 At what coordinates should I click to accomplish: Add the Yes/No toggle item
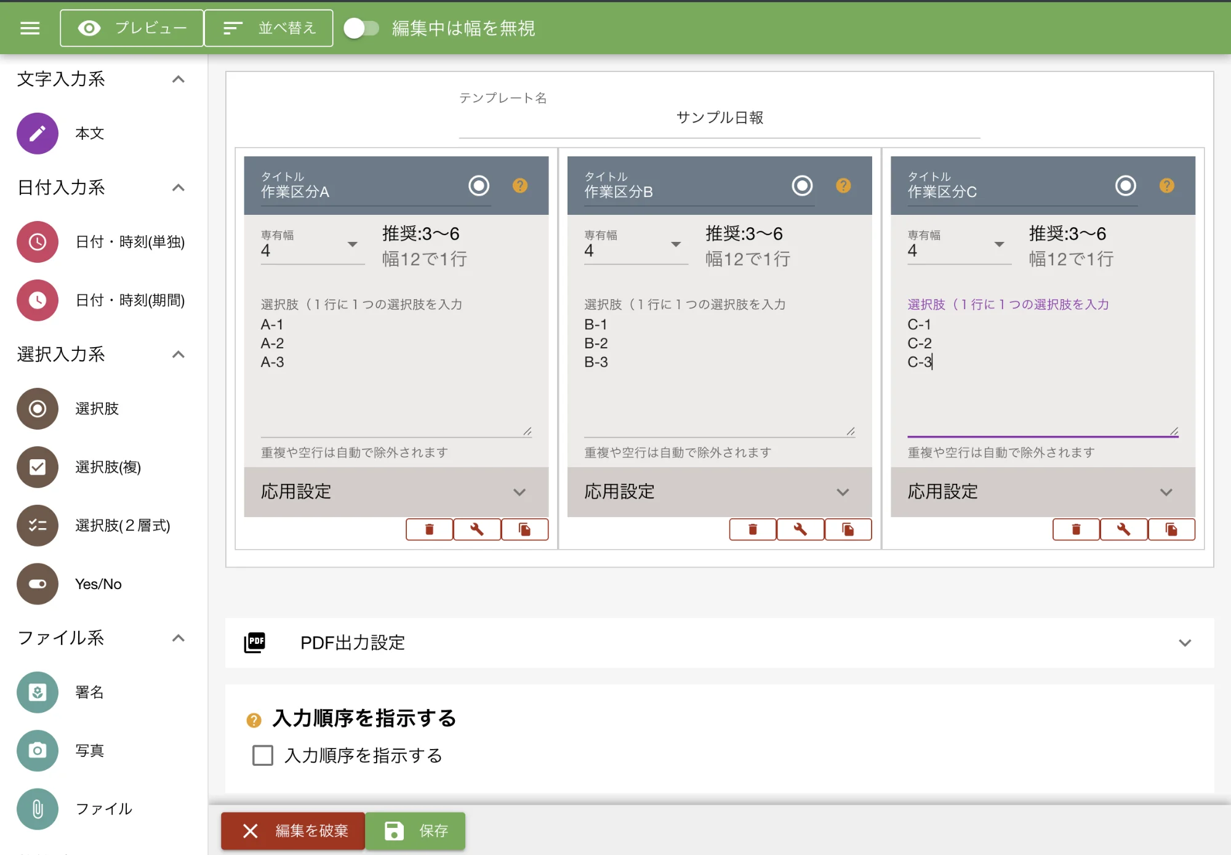pos(38,584)
